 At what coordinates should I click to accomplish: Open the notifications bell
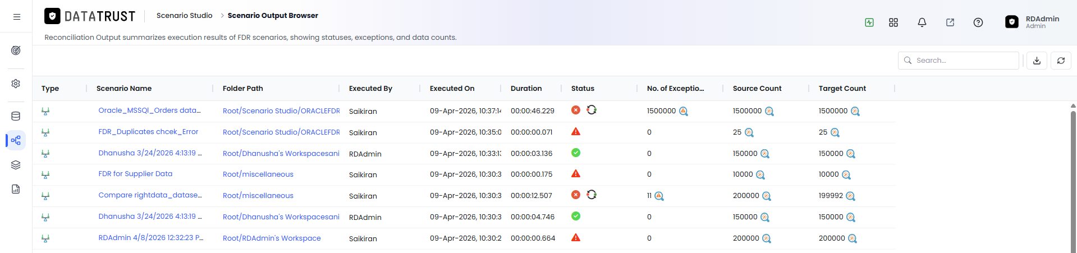click(x=922, y=22)
